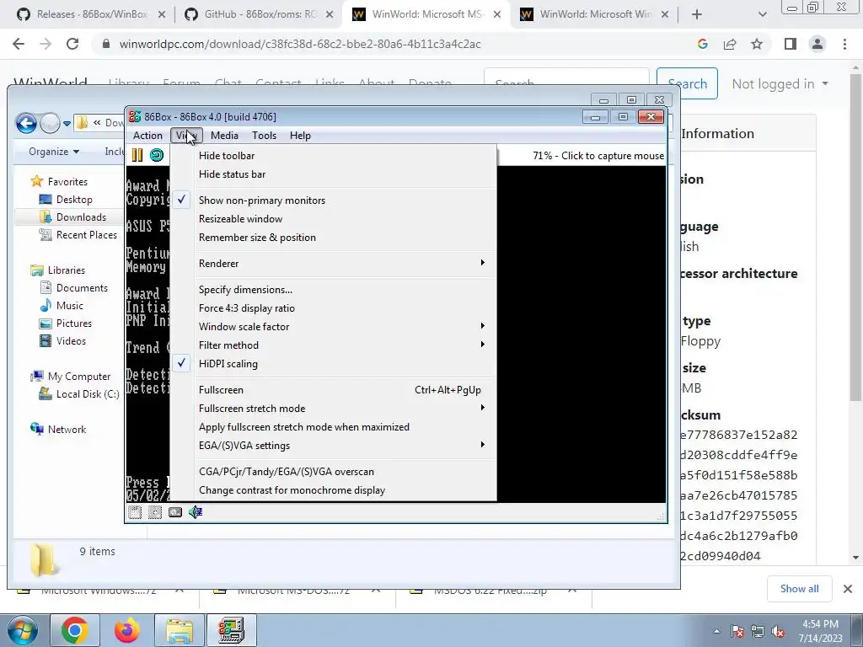Viewport: 863px width, 647px height.
Task: Open the Help menu in 86Box
Action: pos(300,136)
